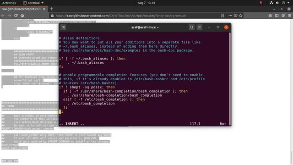Click the "if ! shopt -oq posix; then" line

(87, 87)
